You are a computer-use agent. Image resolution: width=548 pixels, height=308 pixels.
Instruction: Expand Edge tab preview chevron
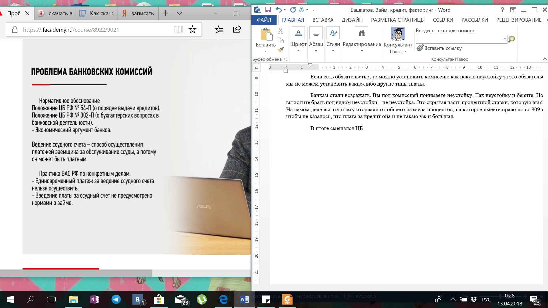179,13
